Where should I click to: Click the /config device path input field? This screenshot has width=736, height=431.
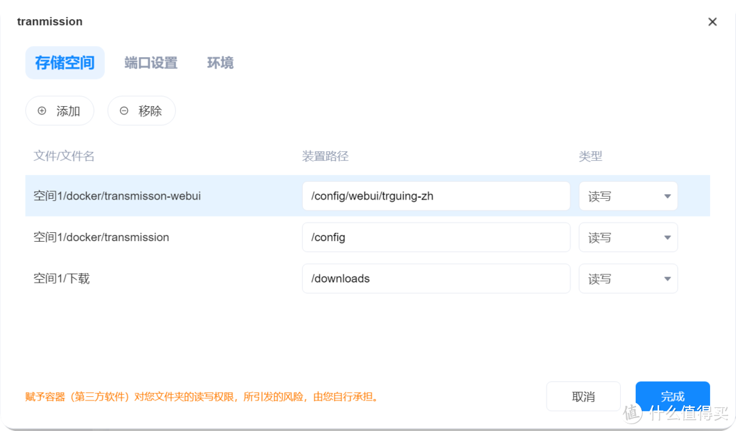436,237
